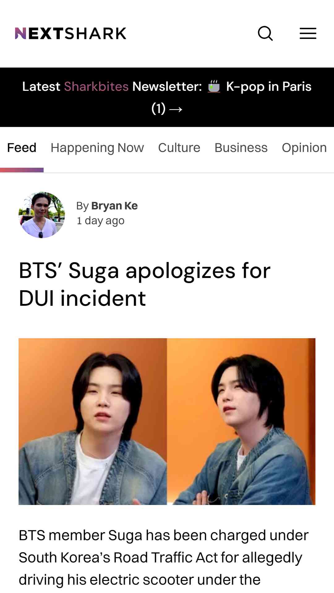The image size is (334, 593).
Task: Tap the teacup emoji in newsletter banner
Action: (x=214, y=86)
